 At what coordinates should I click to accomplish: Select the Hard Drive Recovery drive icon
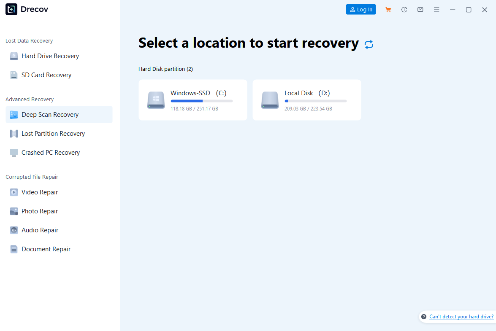pos(14,56)
